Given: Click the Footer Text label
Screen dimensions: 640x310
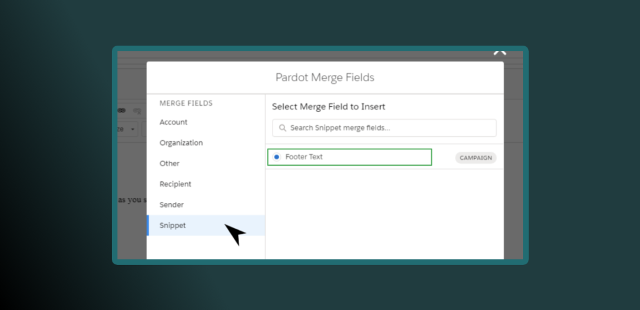Looking at the screenshot, I should point(304,157).
